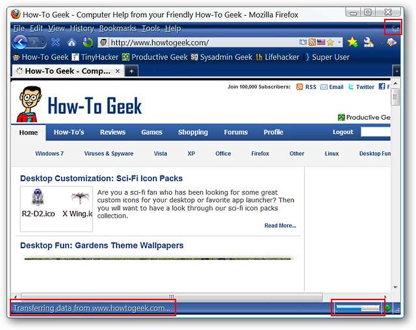Image resolution: width=416 pixels, height=330 pixels.
Task: Click the horizontal scrollbar thumb
Action: [172, 297]
